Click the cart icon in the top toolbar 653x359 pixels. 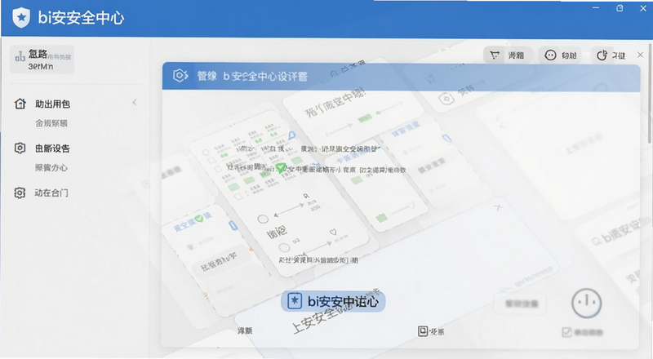click(495, 55)
